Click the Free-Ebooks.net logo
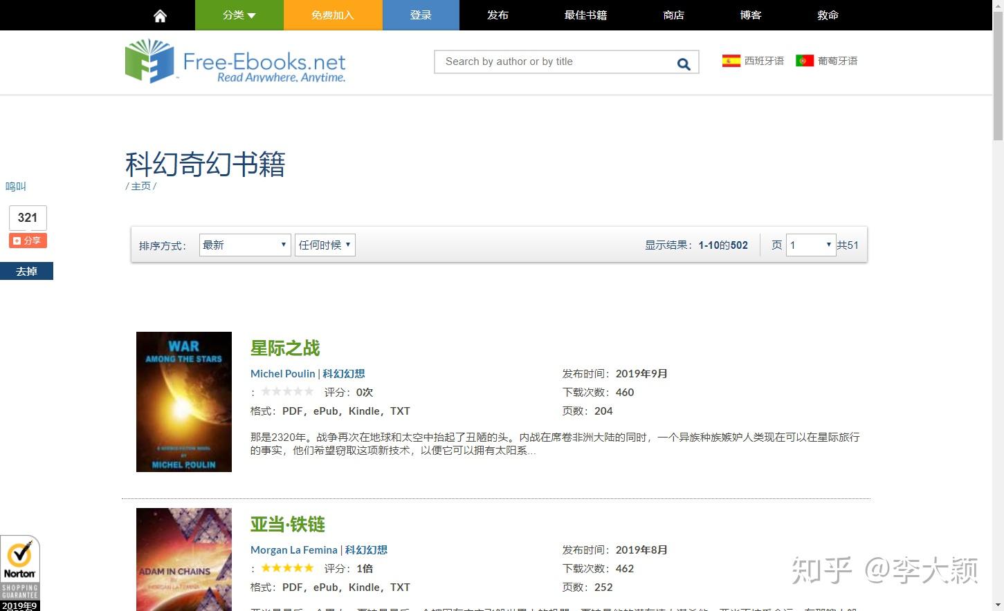Screen dimensions: 1004x611 coord(235,62)
